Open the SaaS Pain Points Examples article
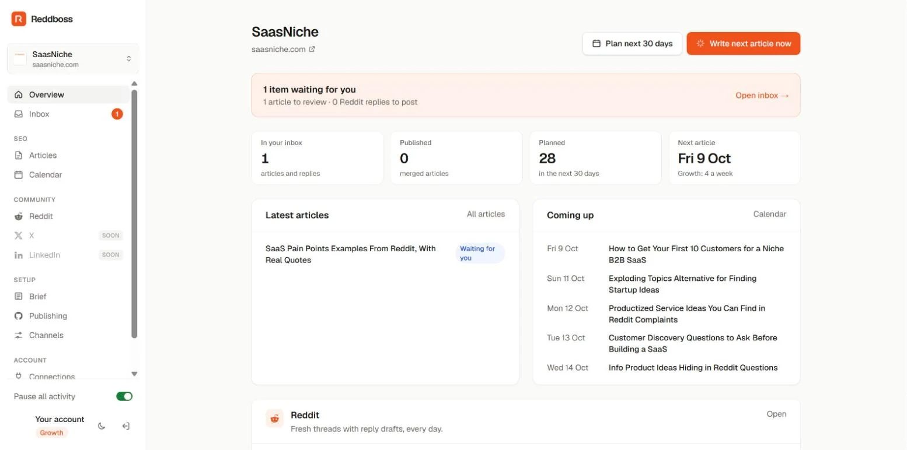Screen dimensions: 907x450 tap(351, 254)
